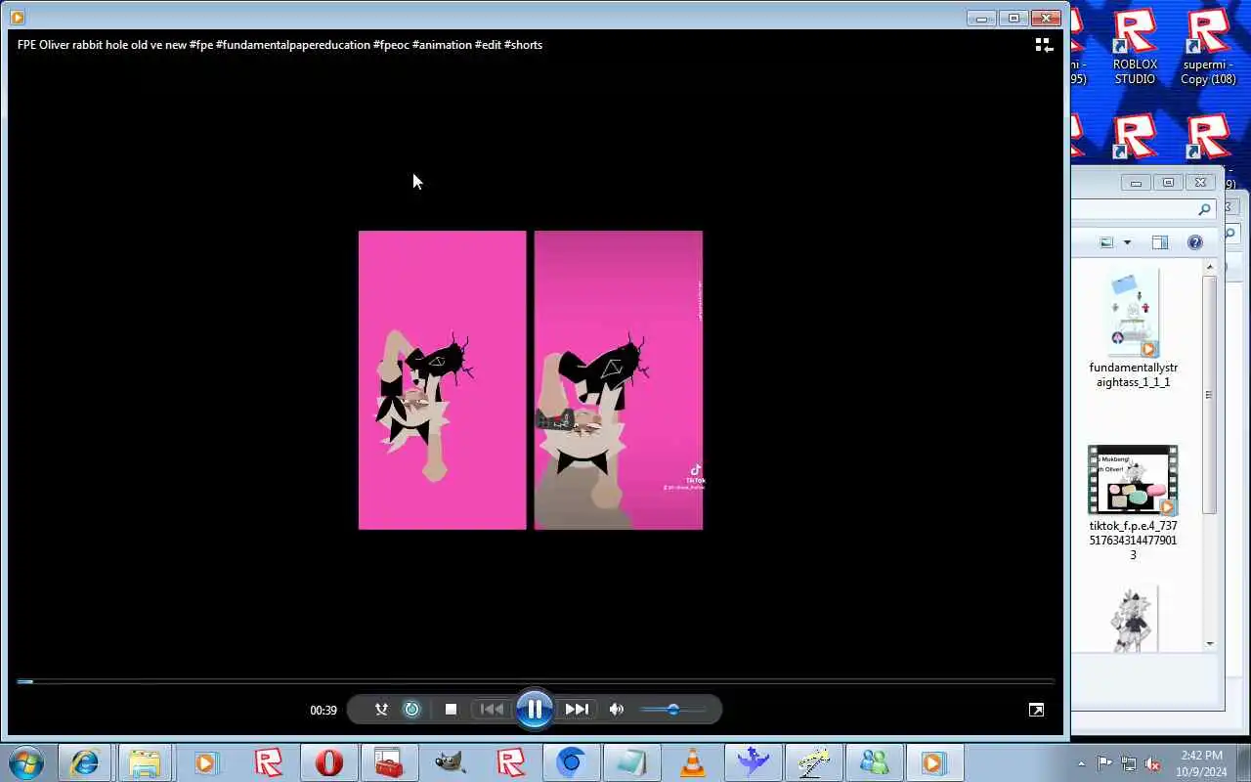Image resolution: width=1251 pixels, height=782 pixels.
Task: Open the first Roblox taskbar icon
Action: pyautogui.click(x=268, y=762)
